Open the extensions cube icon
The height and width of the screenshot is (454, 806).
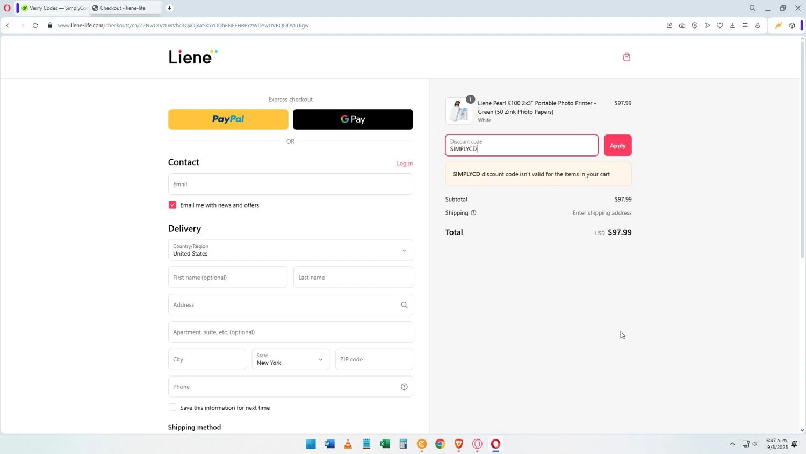(792, 25)
